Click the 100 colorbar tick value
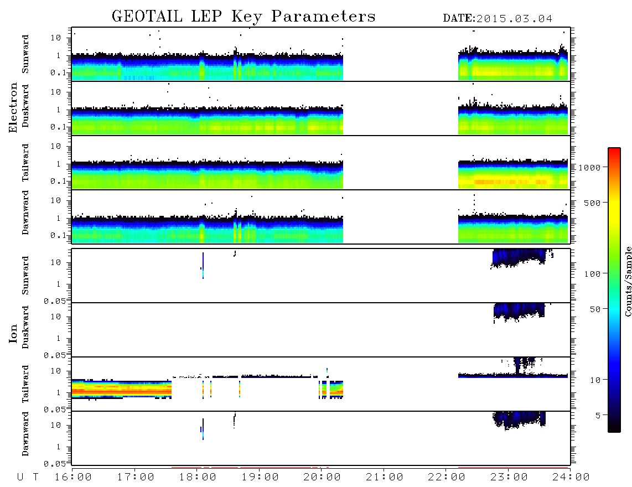The height and width of the screenshot is (487, 632). [592, 274]
